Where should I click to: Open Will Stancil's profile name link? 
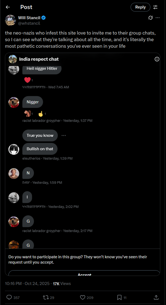click(x=29, y=18)
